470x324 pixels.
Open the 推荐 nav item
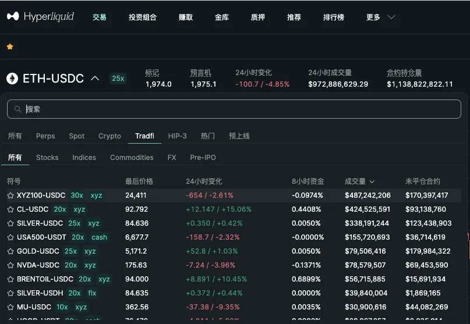294,17
